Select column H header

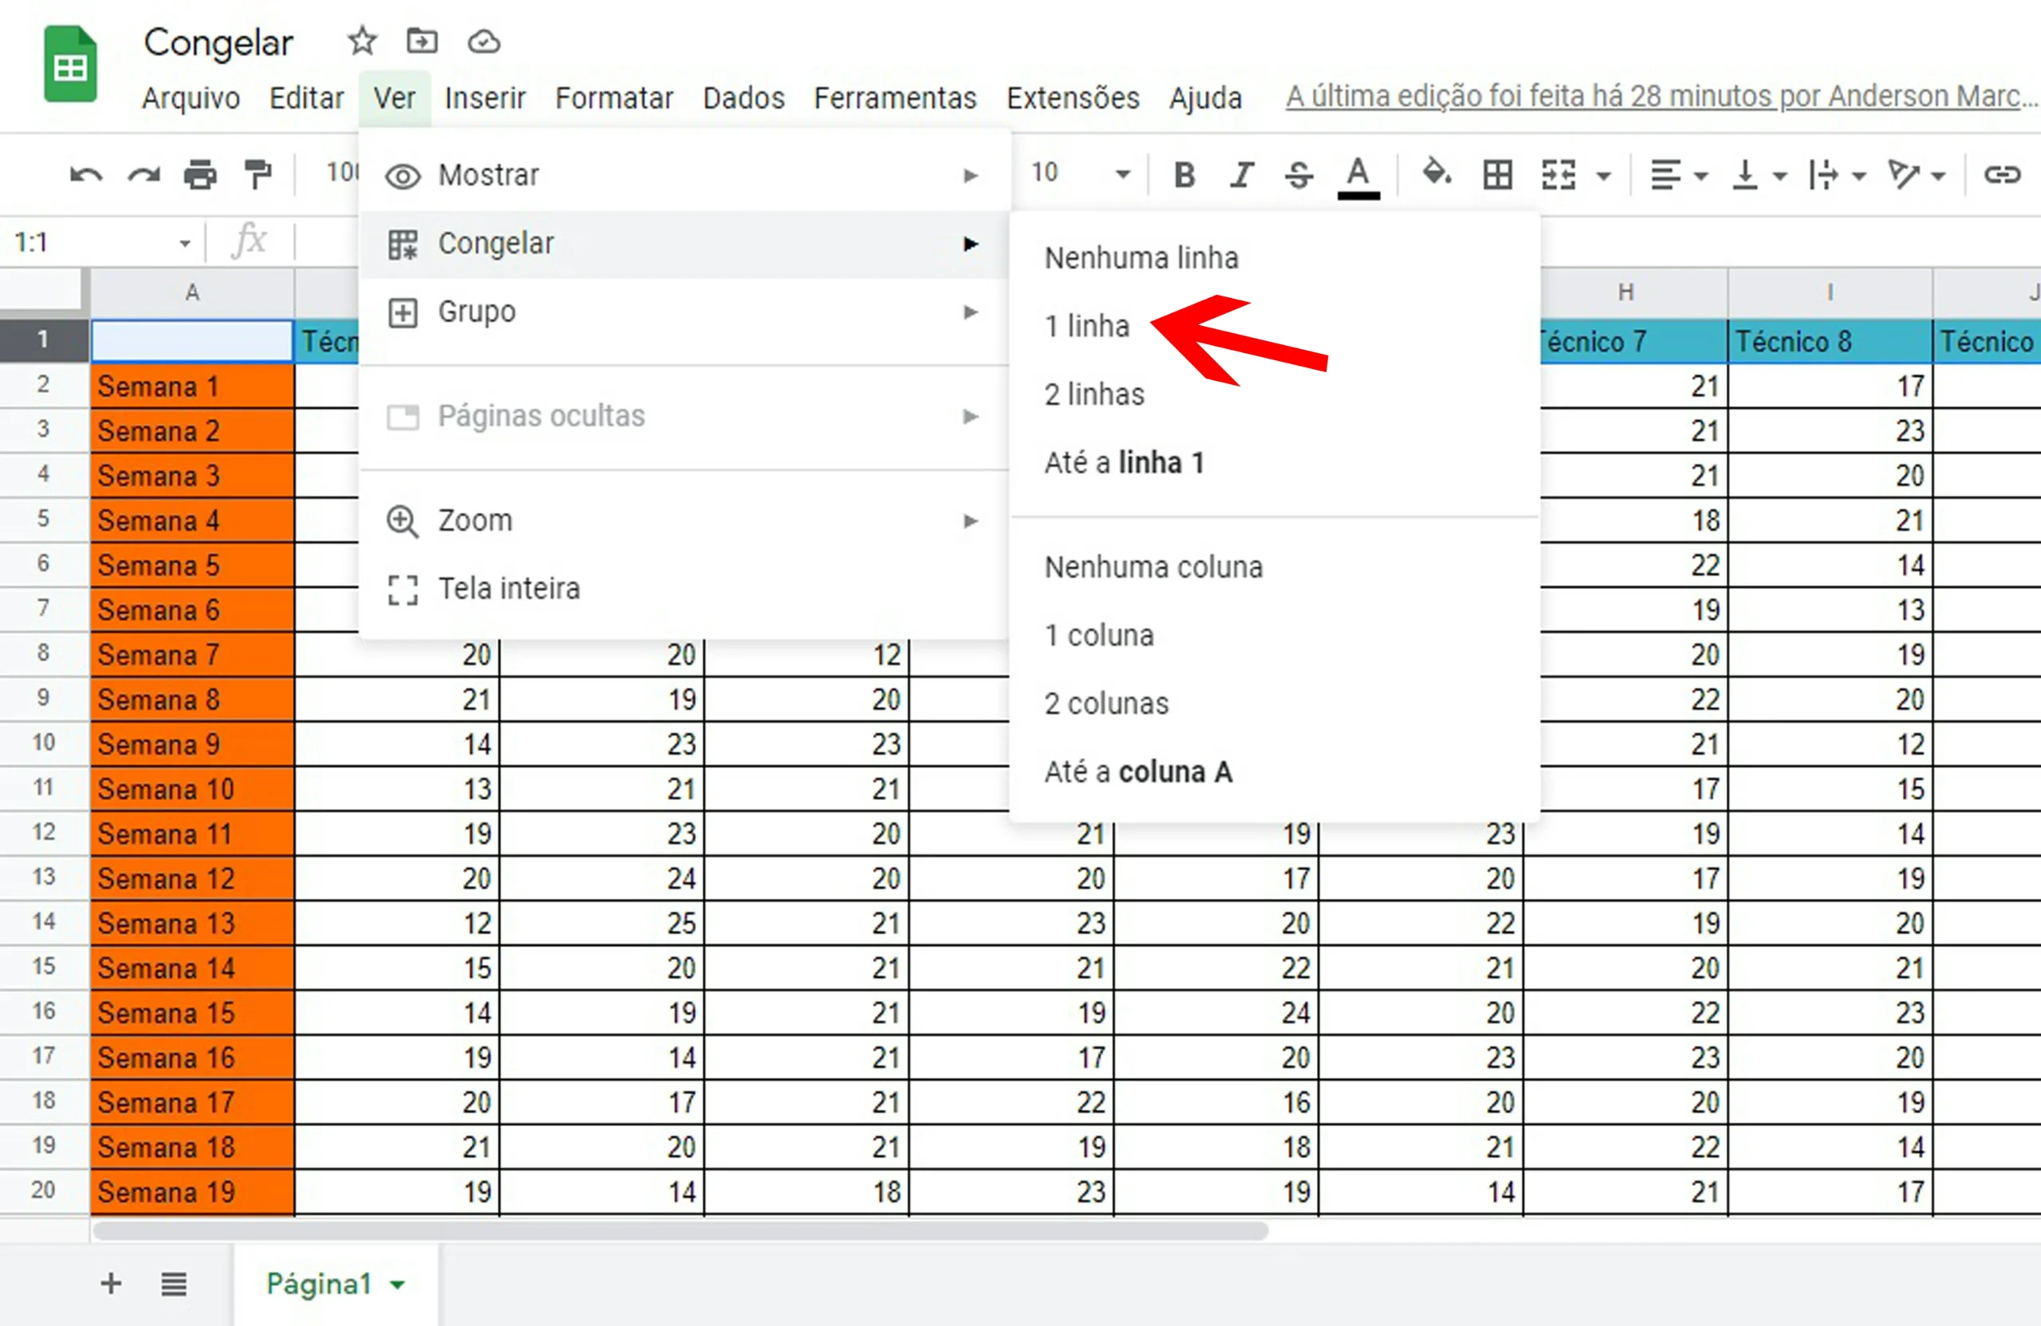click(1625, 292)
